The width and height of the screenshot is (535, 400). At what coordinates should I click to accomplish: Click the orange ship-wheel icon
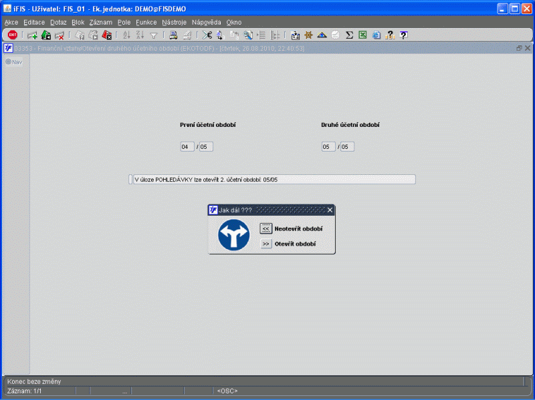pos(308,35)
